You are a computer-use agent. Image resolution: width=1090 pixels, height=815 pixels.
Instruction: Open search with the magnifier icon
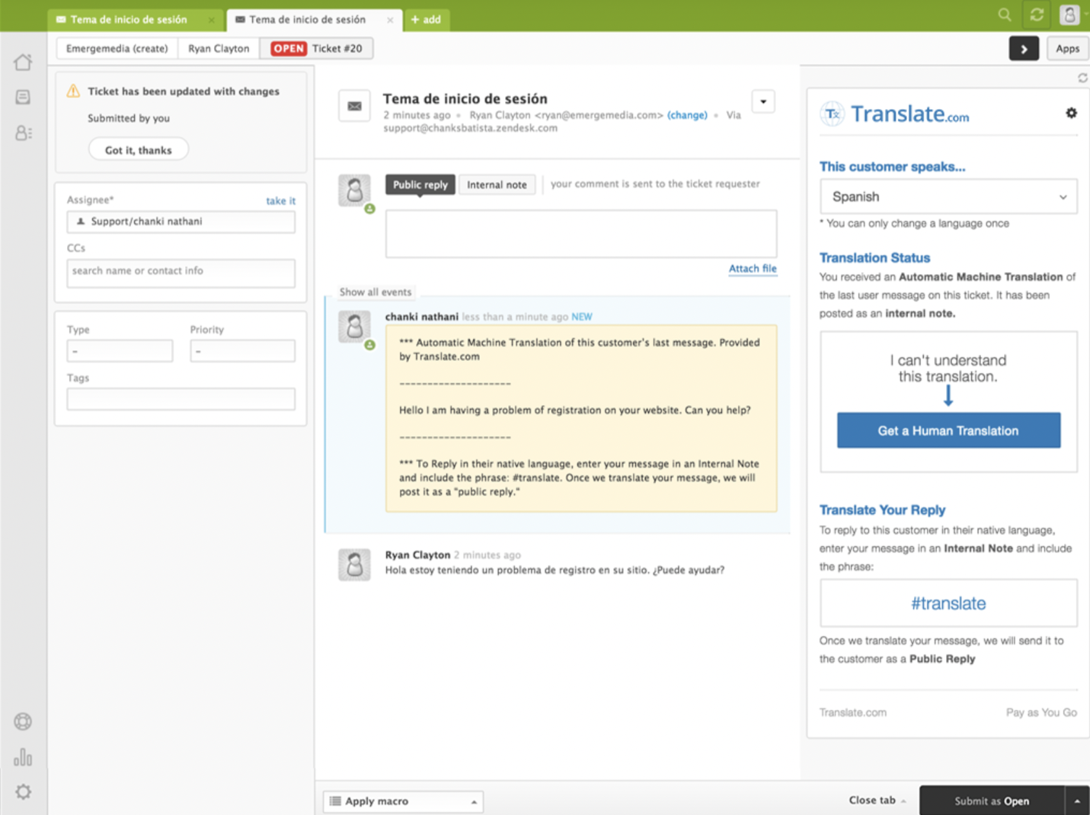tap(1004, 14)
